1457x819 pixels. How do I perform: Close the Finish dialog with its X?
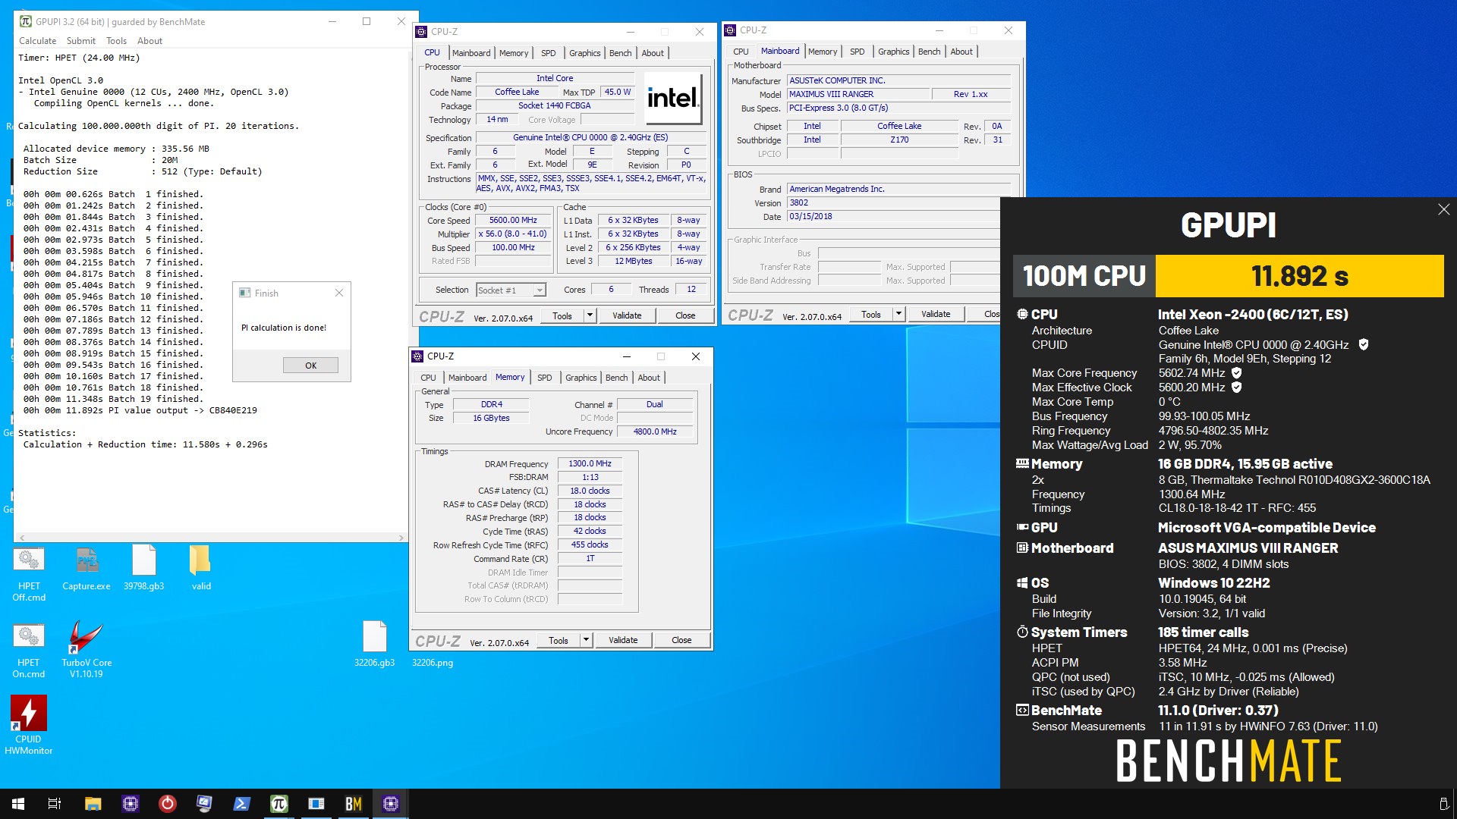339,293
